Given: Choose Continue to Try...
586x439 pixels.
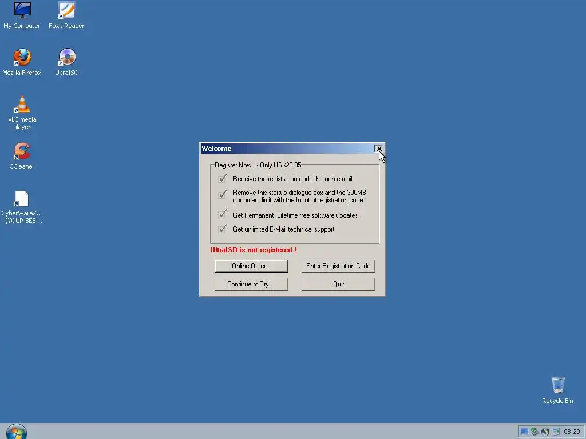Looking at the screenshot, I should pyautogui.click(x=251, y=284).
